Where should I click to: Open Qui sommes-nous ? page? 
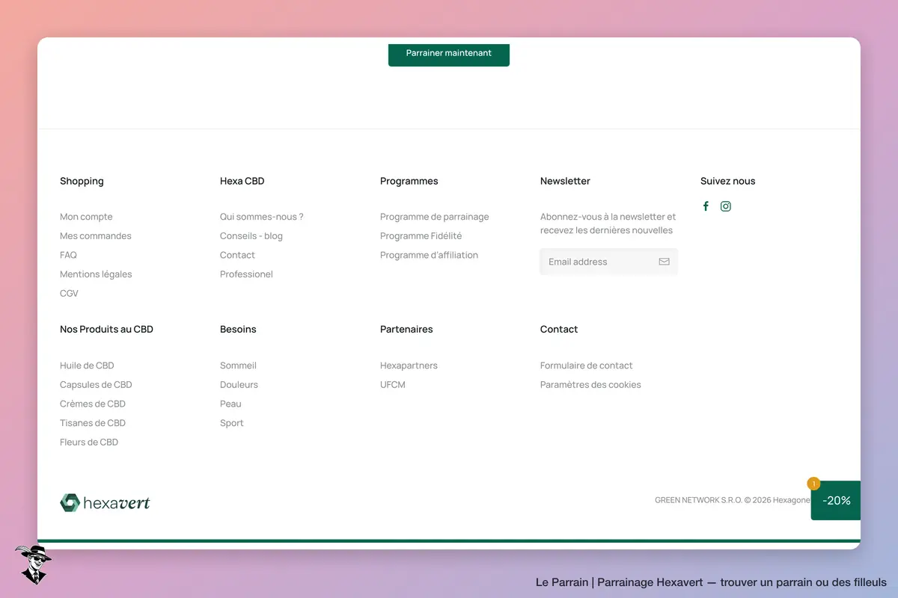(262, 217)
